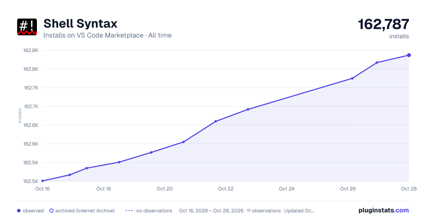Click the 162,787 installs total
This screenshot has height=223, width=426.
point(383,24)
